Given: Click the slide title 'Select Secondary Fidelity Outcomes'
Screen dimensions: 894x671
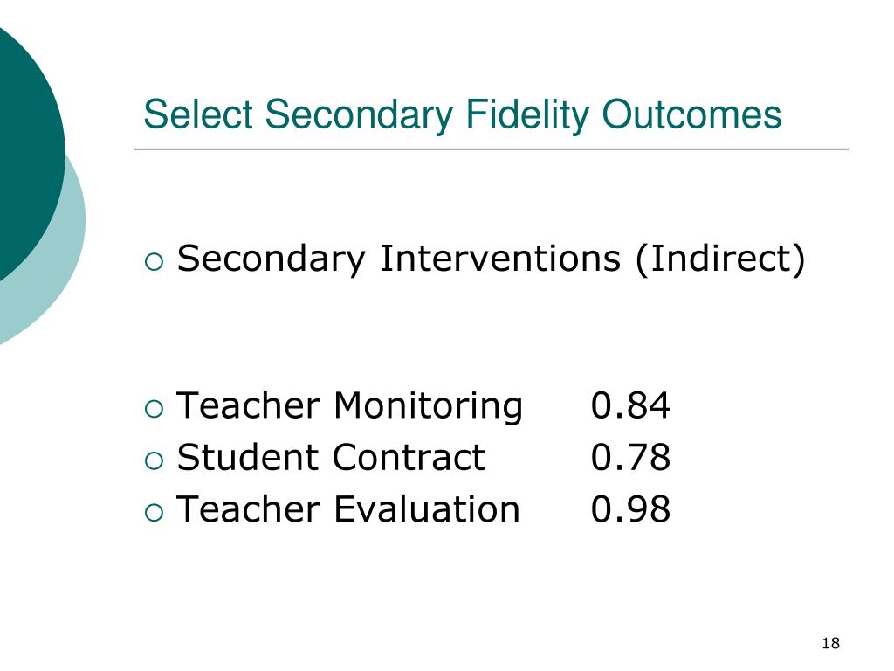Looking at the screenshot, I should 462,115.
